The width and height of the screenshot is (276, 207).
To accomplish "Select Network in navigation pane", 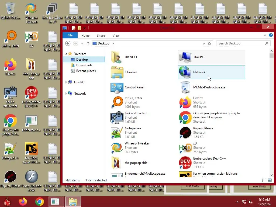I will (x=80, y=94).
